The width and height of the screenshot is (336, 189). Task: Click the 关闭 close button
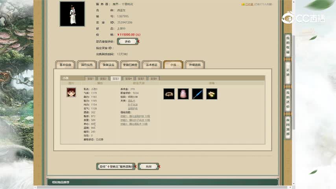[148, 167]
